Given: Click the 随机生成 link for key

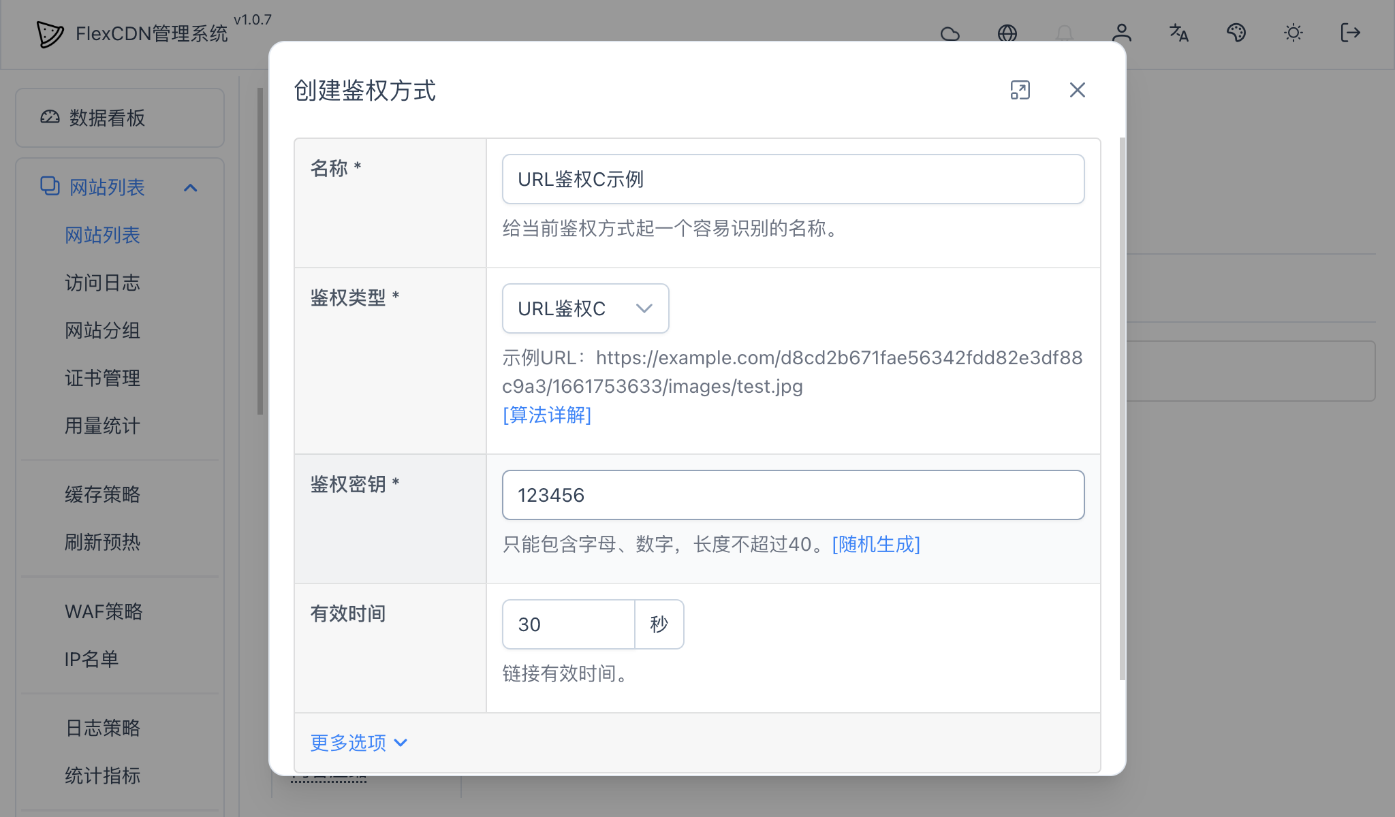Looking at the screenshot, I should 875,544.
